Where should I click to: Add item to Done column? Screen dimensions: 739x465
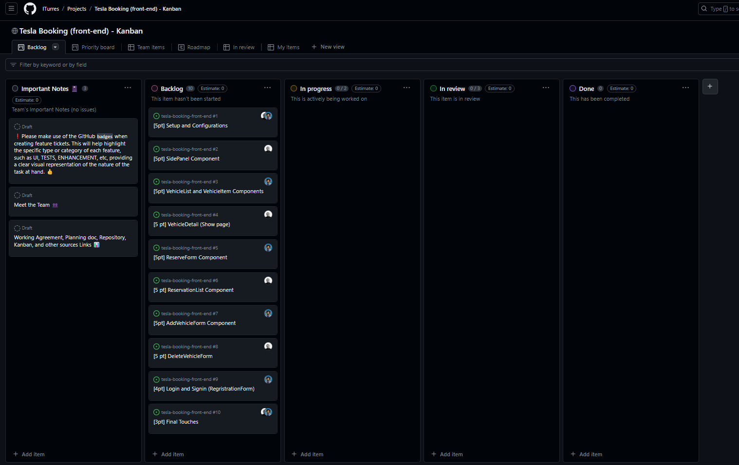(x=586, y=454)
